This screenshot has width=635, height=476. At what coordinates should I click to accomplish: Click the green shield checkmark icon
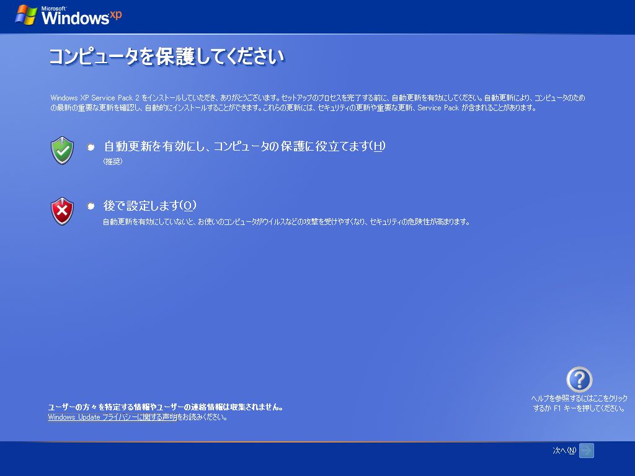coord(62,151)
